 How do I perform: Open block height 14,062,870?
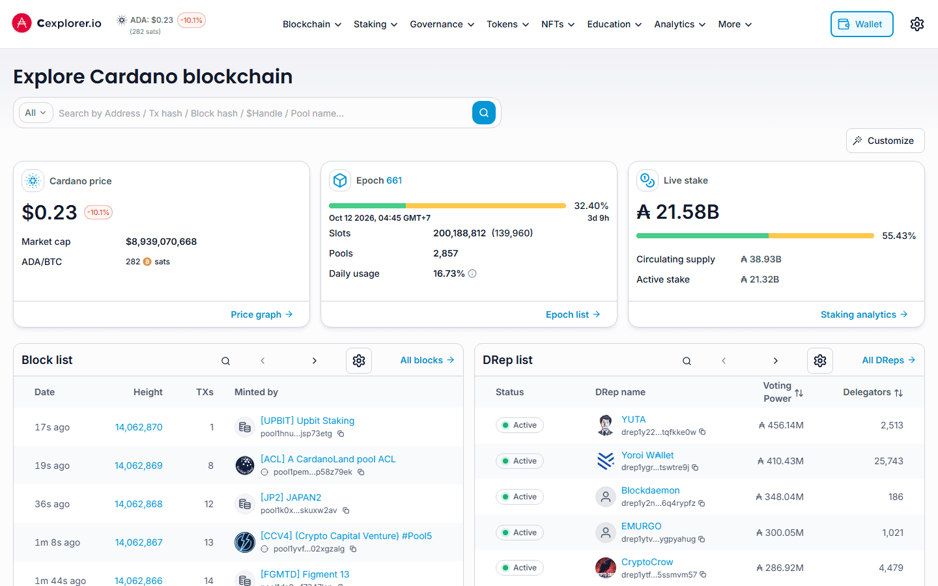coord(139,427)
